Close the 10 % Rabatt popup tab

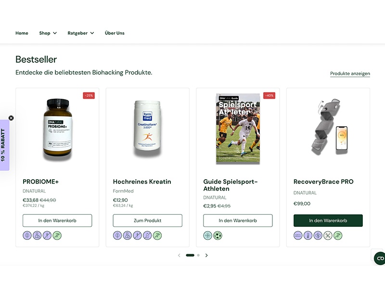(x=11, y=118)
